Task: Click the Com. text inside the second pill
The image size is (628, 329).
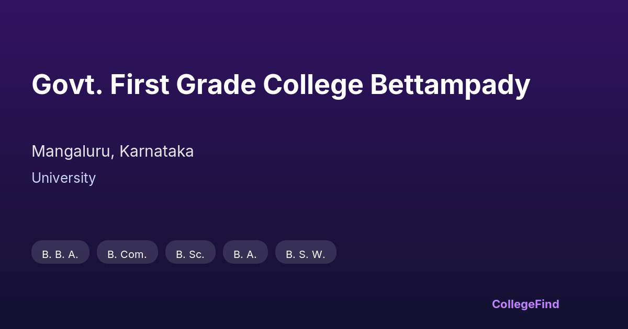Action: pyautogui.click(x=133, y=254)
